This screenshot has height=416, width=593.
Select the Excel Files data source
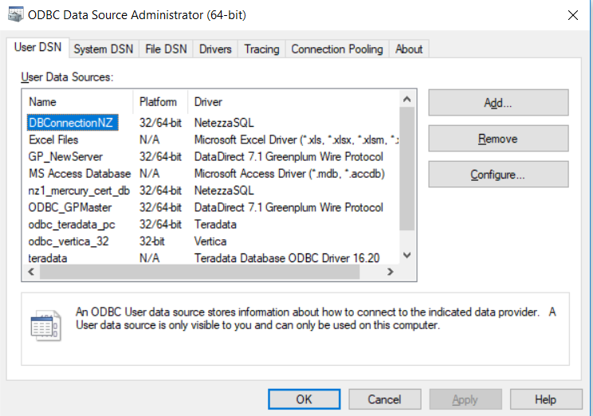click(53, 139)
